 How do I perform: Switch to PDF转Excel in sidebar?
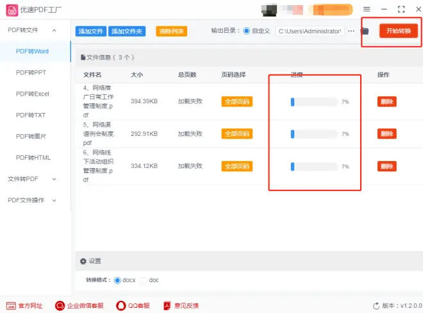(32, 94)
